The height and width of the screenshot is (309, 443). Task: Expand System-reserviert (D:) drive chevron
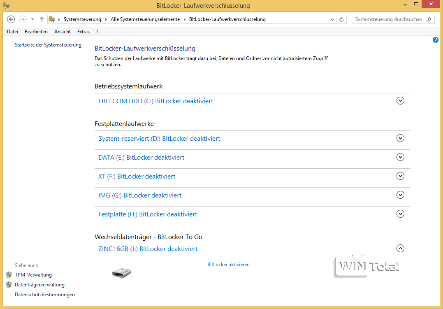400,138
